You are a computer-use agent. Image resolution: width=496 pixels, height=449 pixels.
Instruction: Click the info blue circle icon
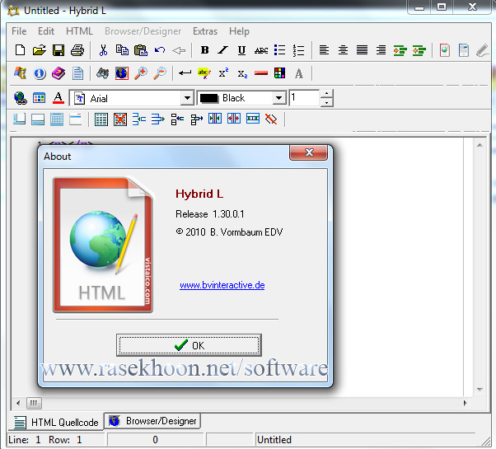pos(40,73)
